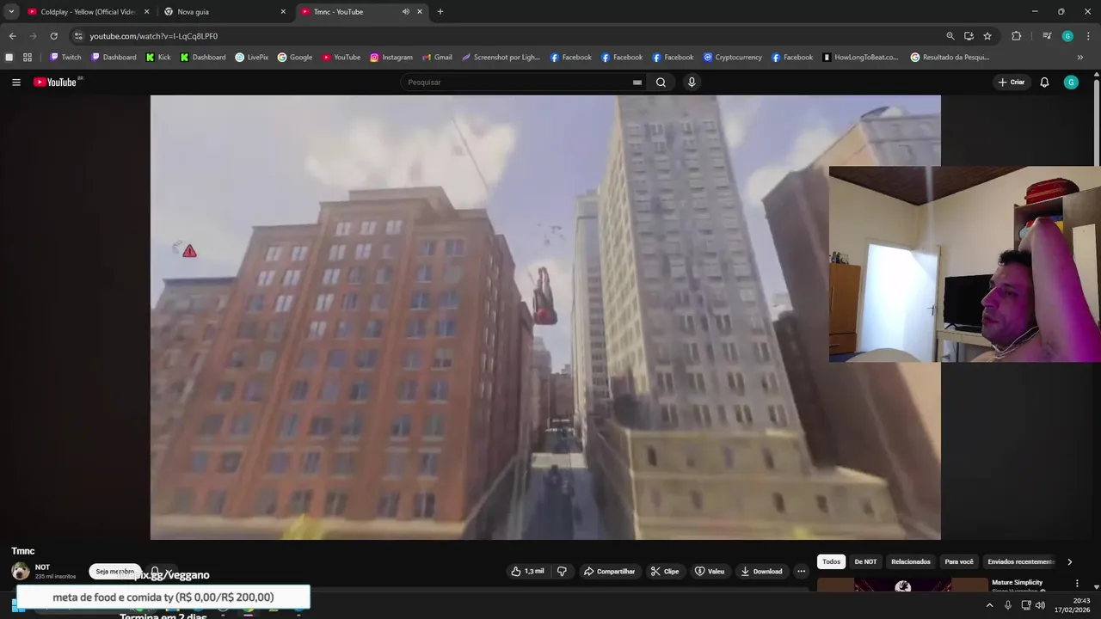The height and width of the screenshot is (619, 1101).
Task: Open more actions ellipsis below the video
Action: [x=801, y=571]
